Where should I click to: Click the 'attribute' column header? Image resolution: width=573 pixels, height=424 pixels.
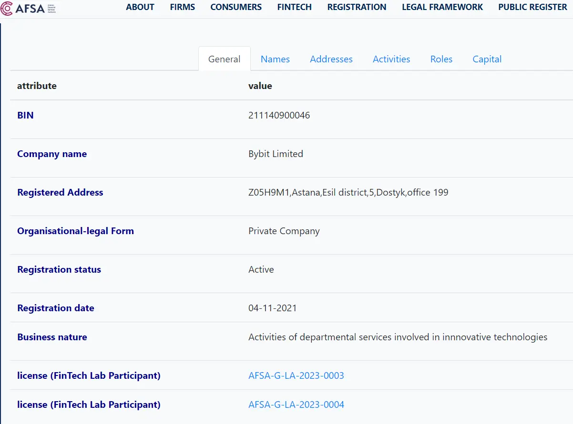tap(37, 86)
